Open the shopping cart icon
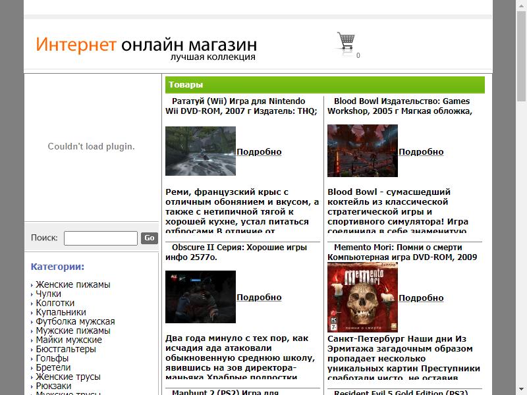The width and height of the screenshot is (527, 395). click(x=347, y=43)
